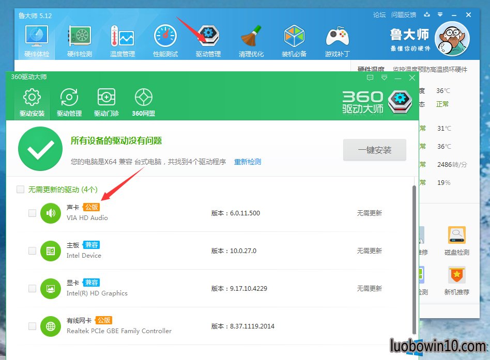Click 2486转/分 fan speed value
This screenshot has height=360, width=490.
click(x=452, y=165)
